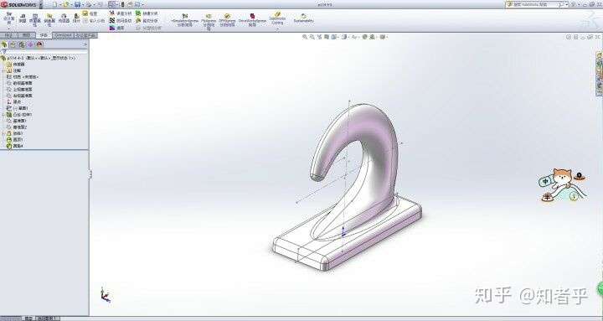Open the SolidWorks logo menu
Viewport: 603px width, 321px height.
(18, 5)
